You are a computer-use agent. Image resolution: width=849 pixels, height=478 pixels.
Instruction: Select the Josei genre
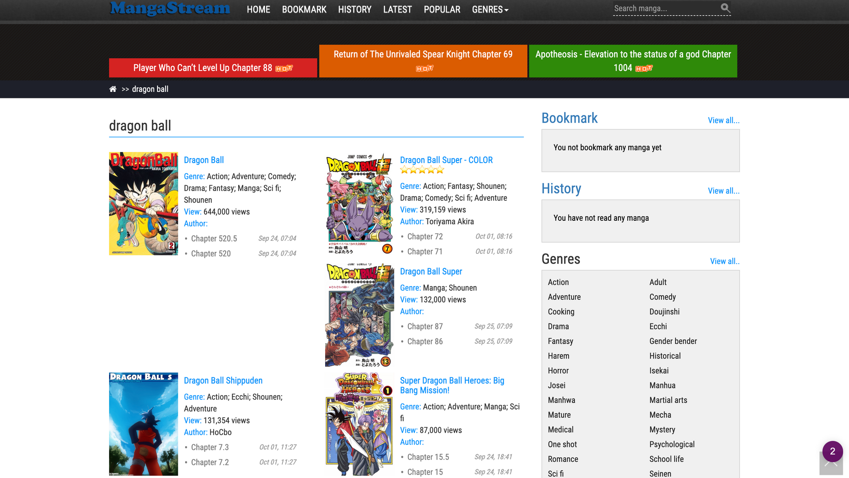coord(557,385)
